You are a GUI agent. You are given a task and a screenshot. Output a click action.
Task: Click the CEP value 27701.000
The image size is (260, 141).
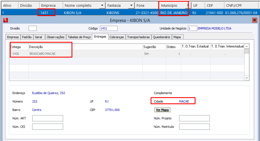[x=112, y=110]
